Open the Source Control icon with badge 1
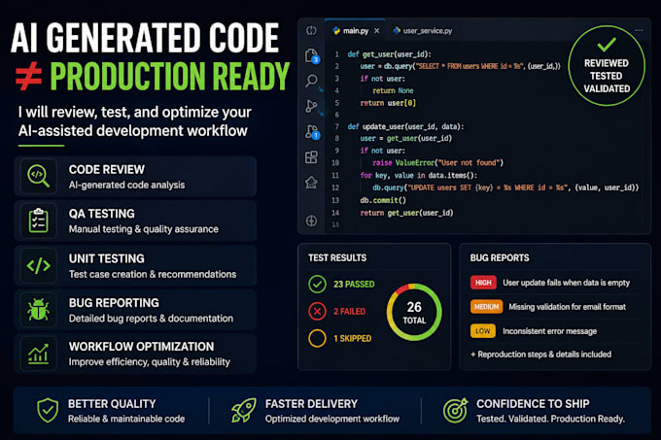Screen dimensions: 661x440 tap(312, 132)
